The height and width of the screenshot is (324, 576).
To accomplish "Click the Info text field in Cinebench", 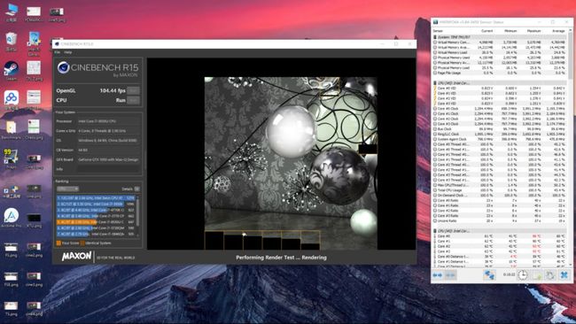I will pos(109,169).
